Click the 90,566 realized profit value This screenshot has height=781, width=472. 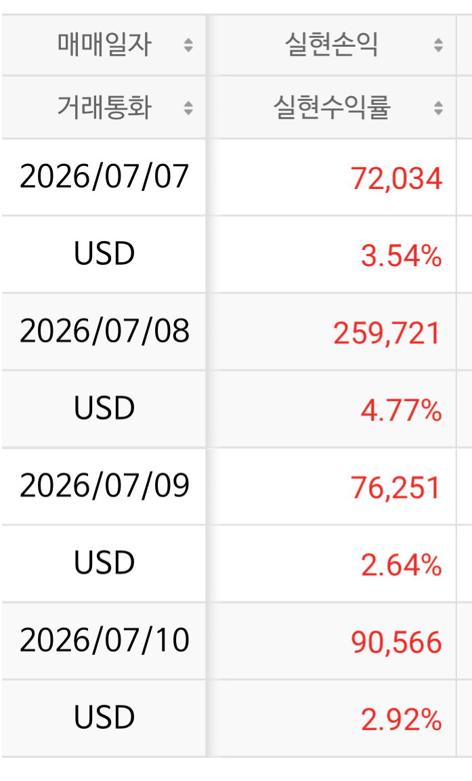click(x=396, y=641)
